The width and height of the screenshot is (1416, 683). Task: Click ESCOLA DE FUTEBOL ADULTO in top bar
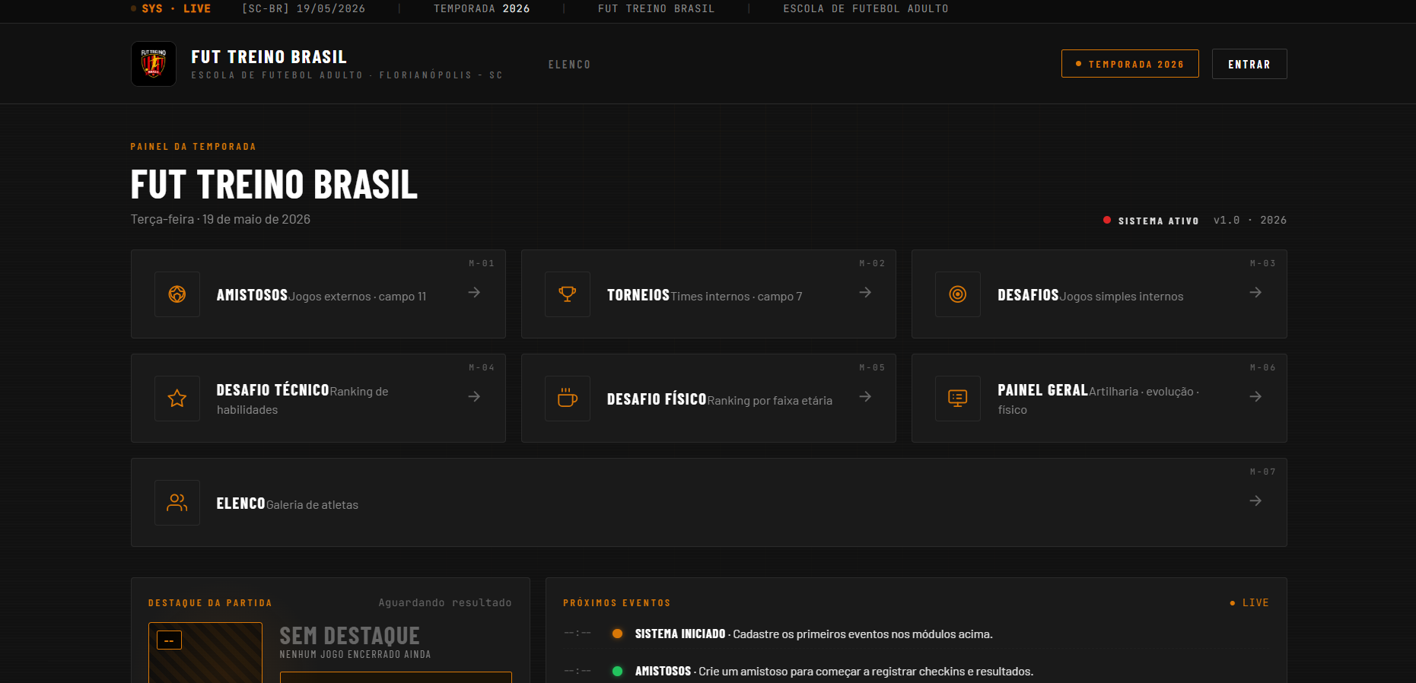tap(866, 8)
